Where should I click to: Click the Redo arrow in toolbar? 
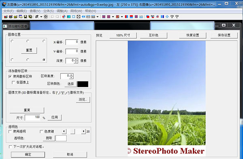coord(58,17)
